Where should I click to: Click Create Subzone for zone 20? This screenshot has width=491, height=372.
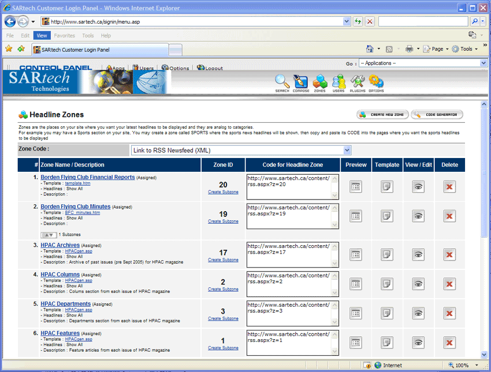click(223, 192)
